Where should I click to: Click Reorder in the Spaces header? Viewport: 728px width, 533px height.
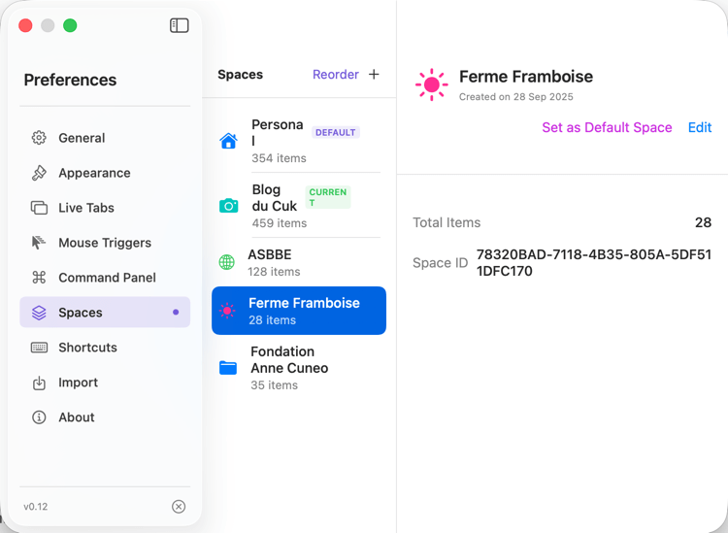click(335, 75)
